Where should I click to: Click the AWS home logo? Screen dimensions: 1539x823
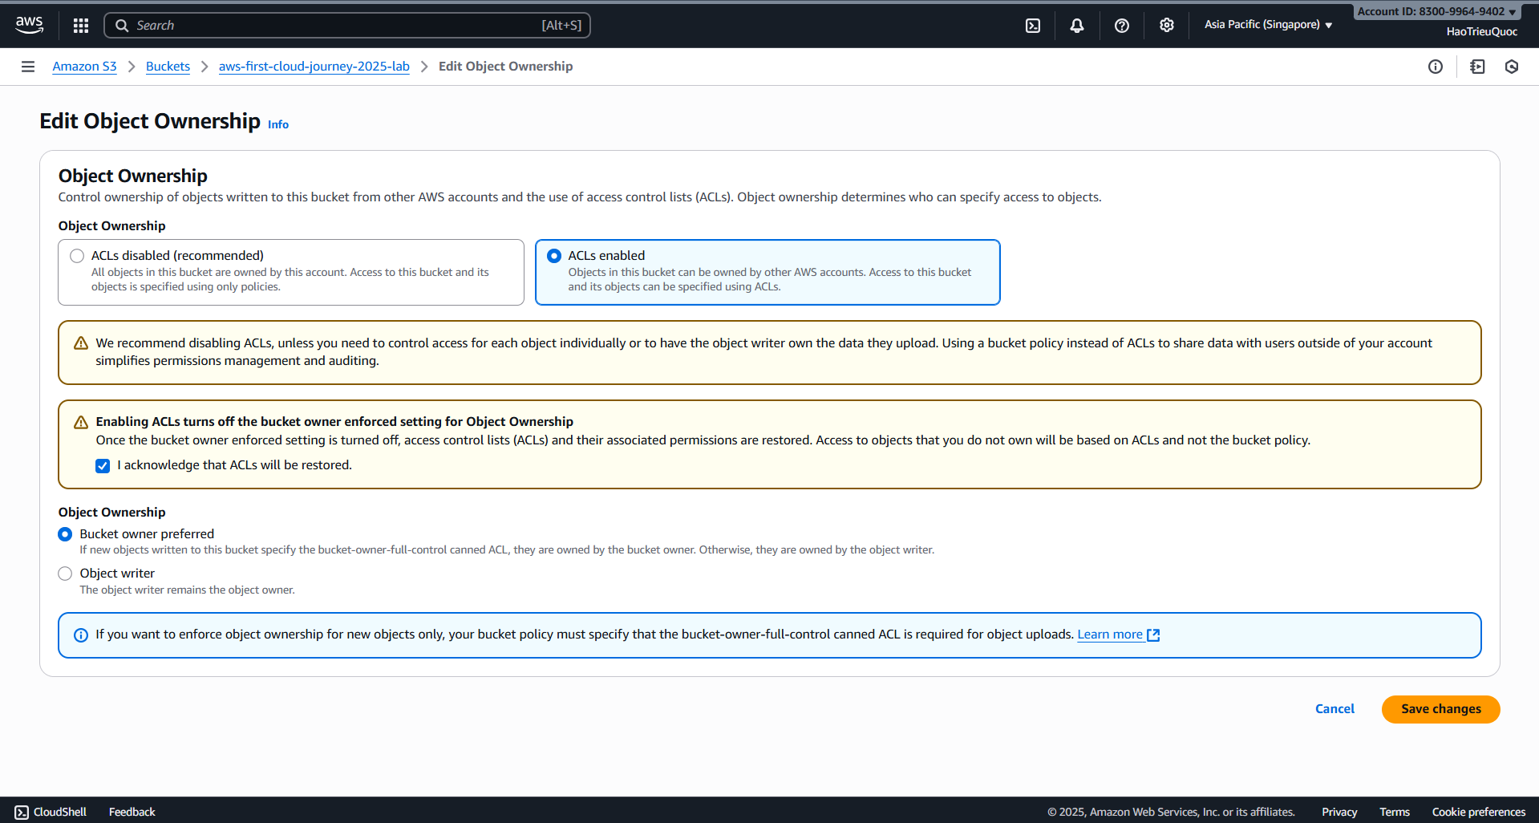29,25
